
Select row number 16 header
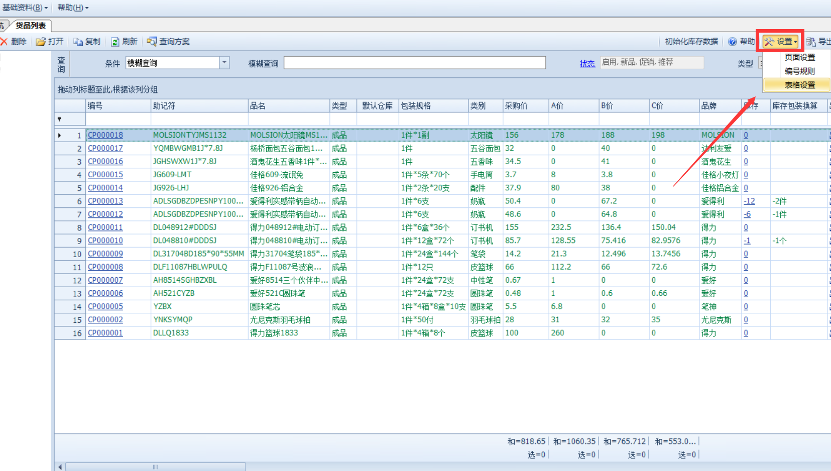[x=70, y=333]
